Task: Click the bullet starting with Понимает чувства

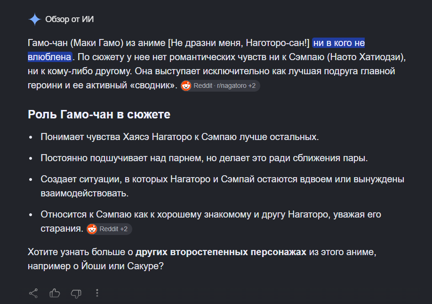Action: 180,137
